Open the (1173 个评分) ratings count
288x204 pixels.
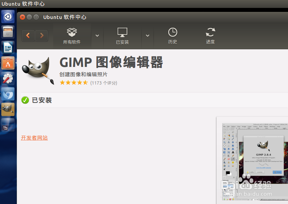pyautogui.click(x=104, y=83)
